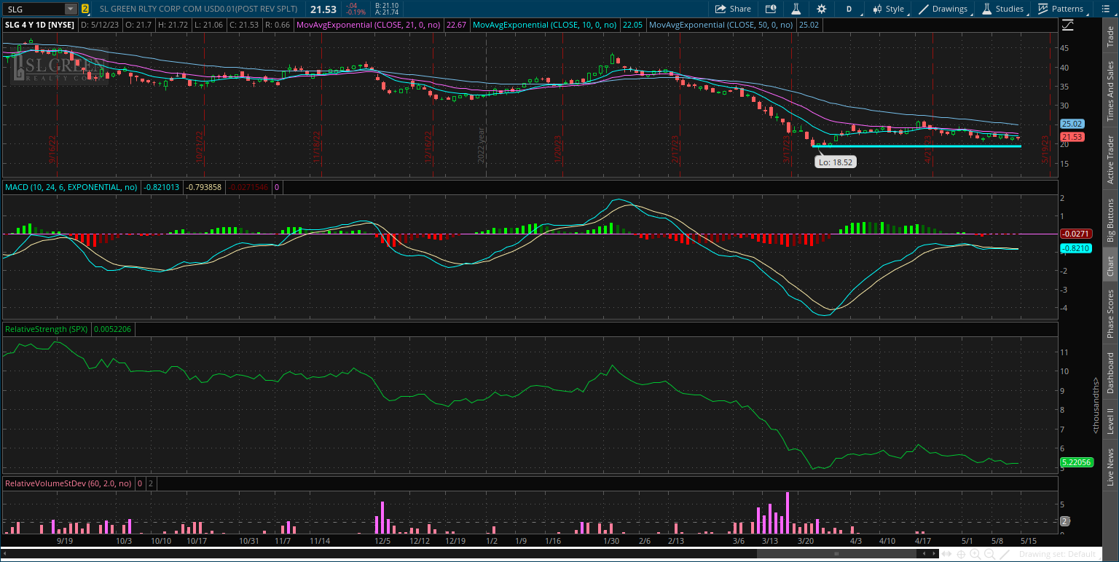Click the zoom out magnifier icon
This screenshot has height=562, width=1119.
point(991,555)
